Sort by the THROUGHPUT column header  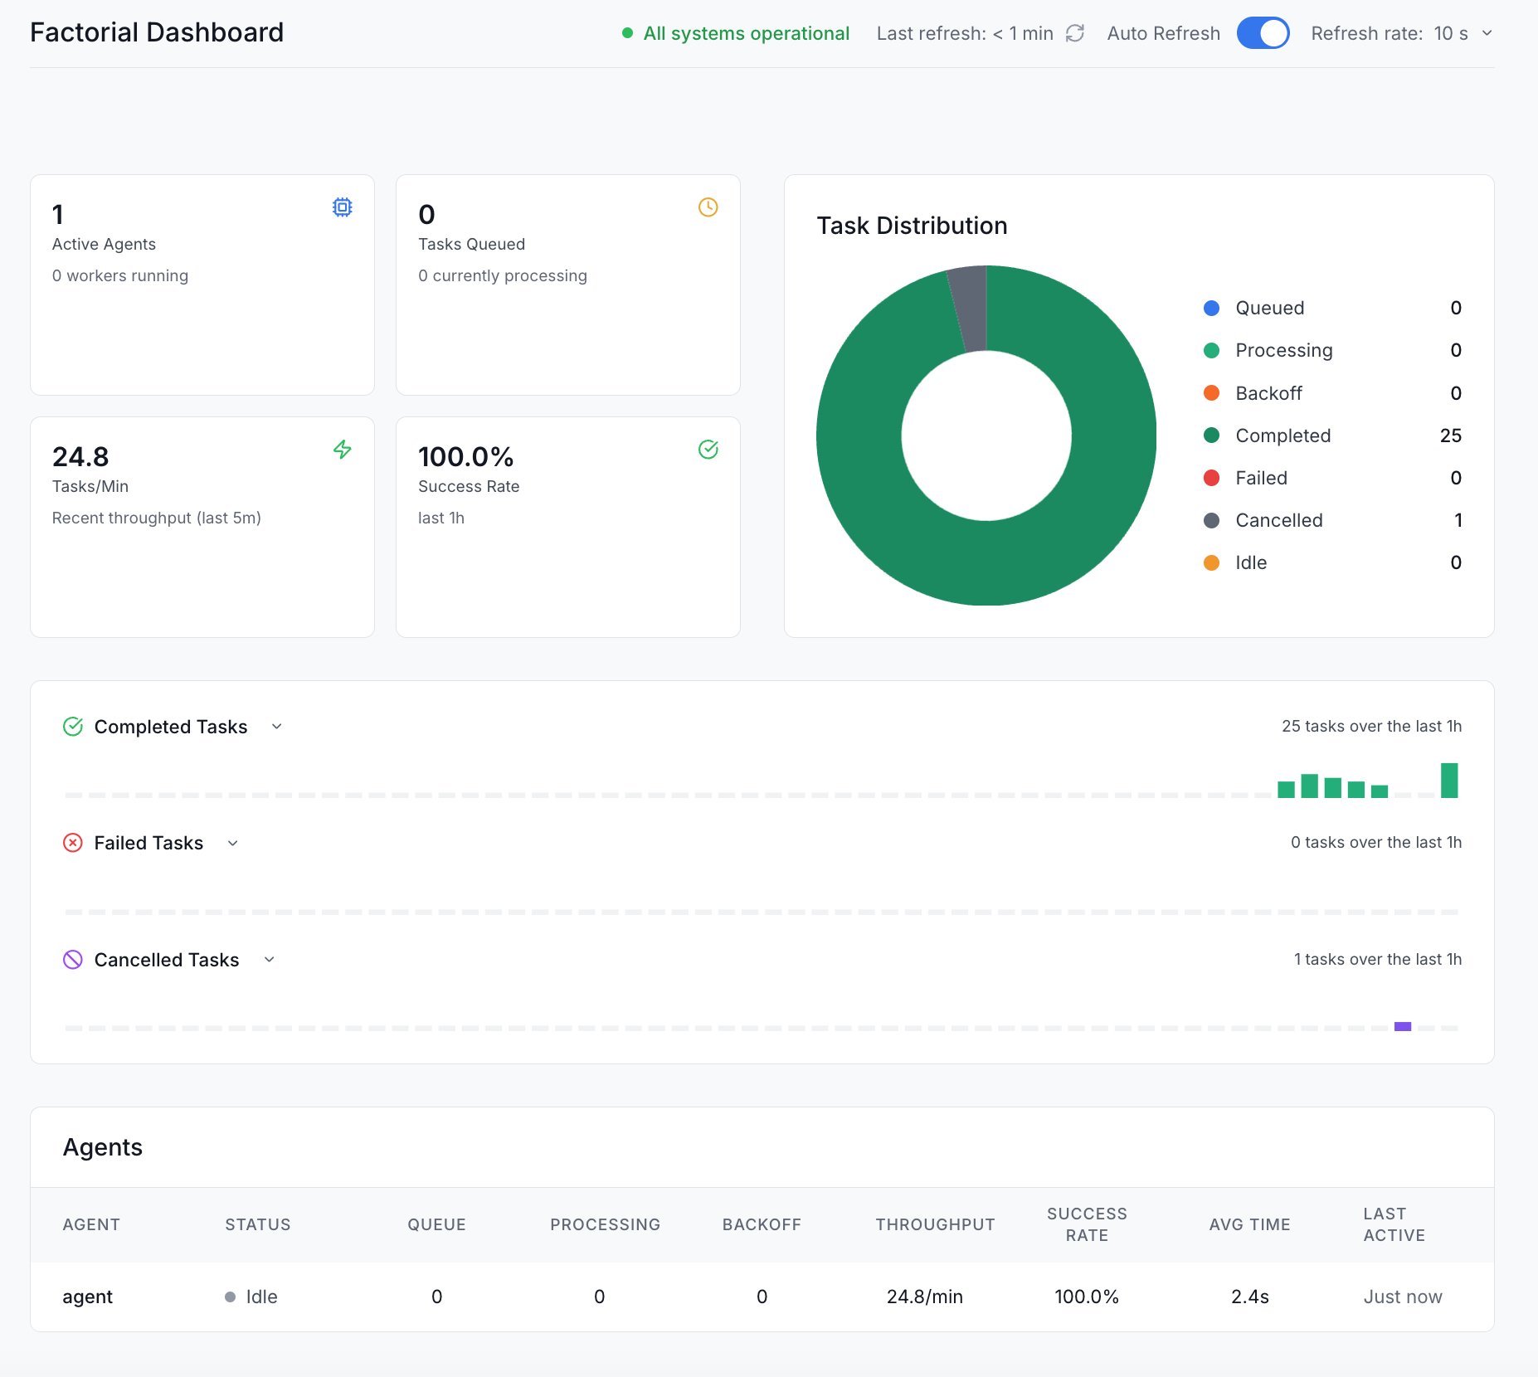pos(935,1224)
